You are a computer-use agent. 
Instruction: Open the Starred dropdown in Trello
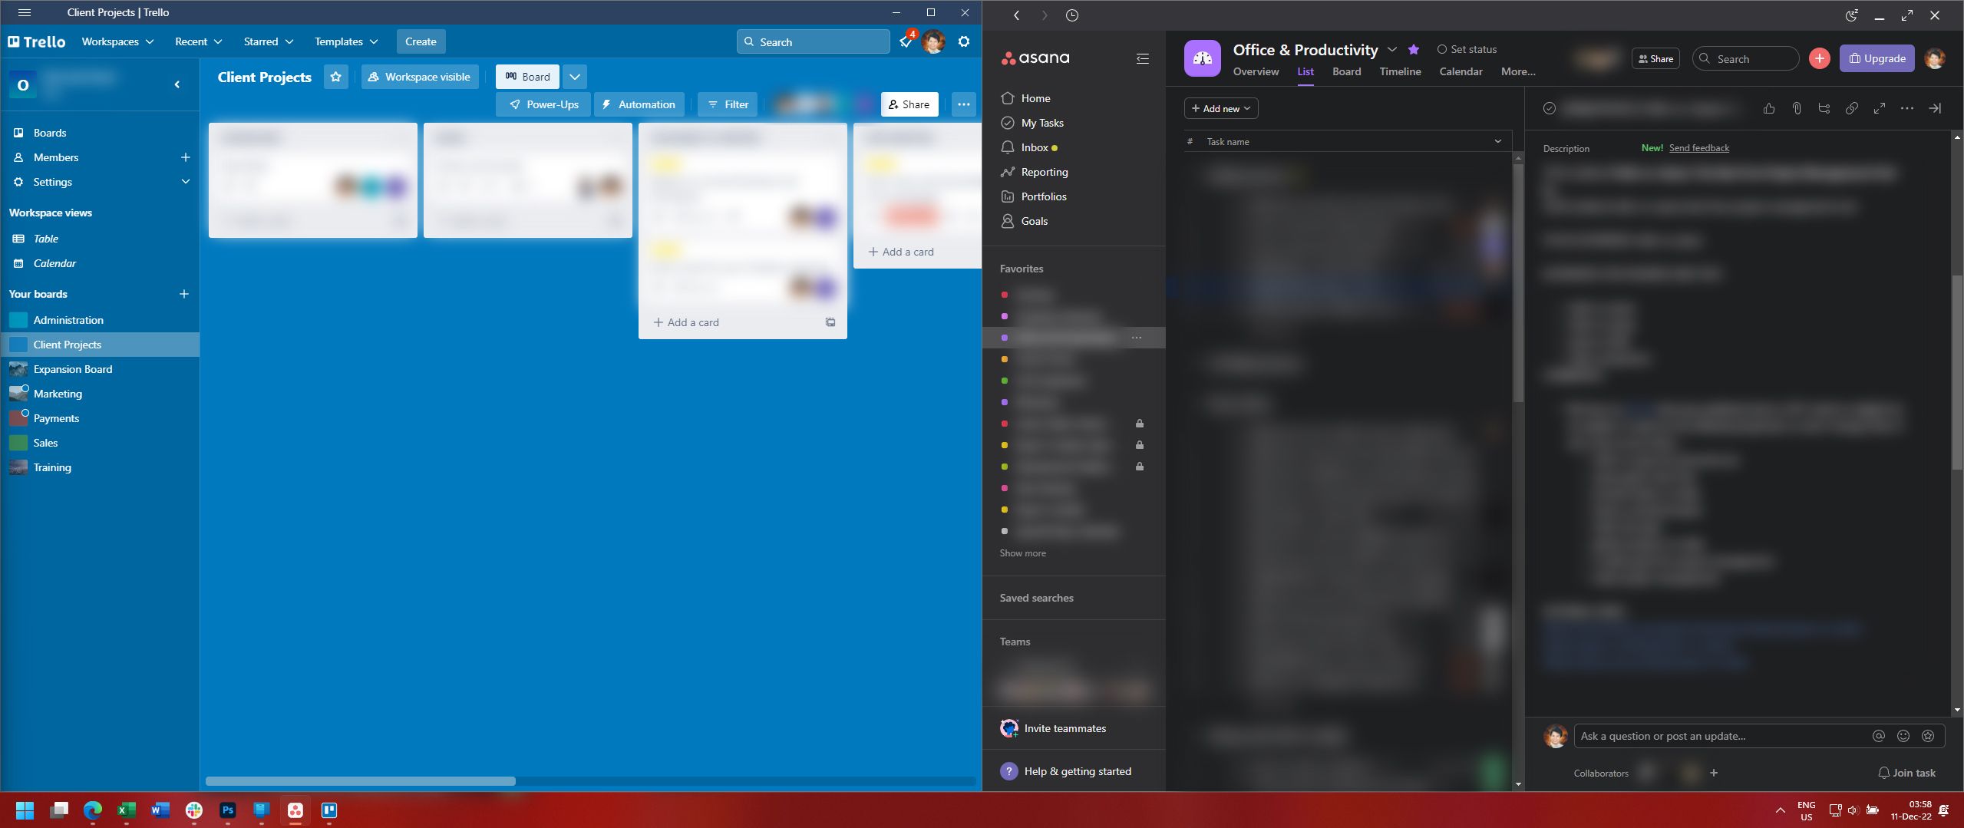[269, 41]
